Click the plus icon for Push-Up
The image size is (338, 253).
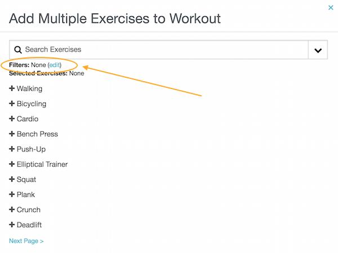point(12,149)
